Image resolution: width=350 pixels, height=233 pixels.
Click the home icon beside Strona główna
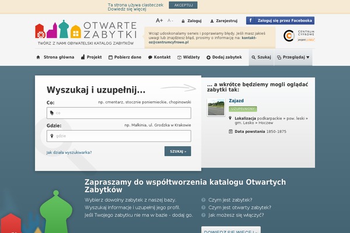click(38, 57)
